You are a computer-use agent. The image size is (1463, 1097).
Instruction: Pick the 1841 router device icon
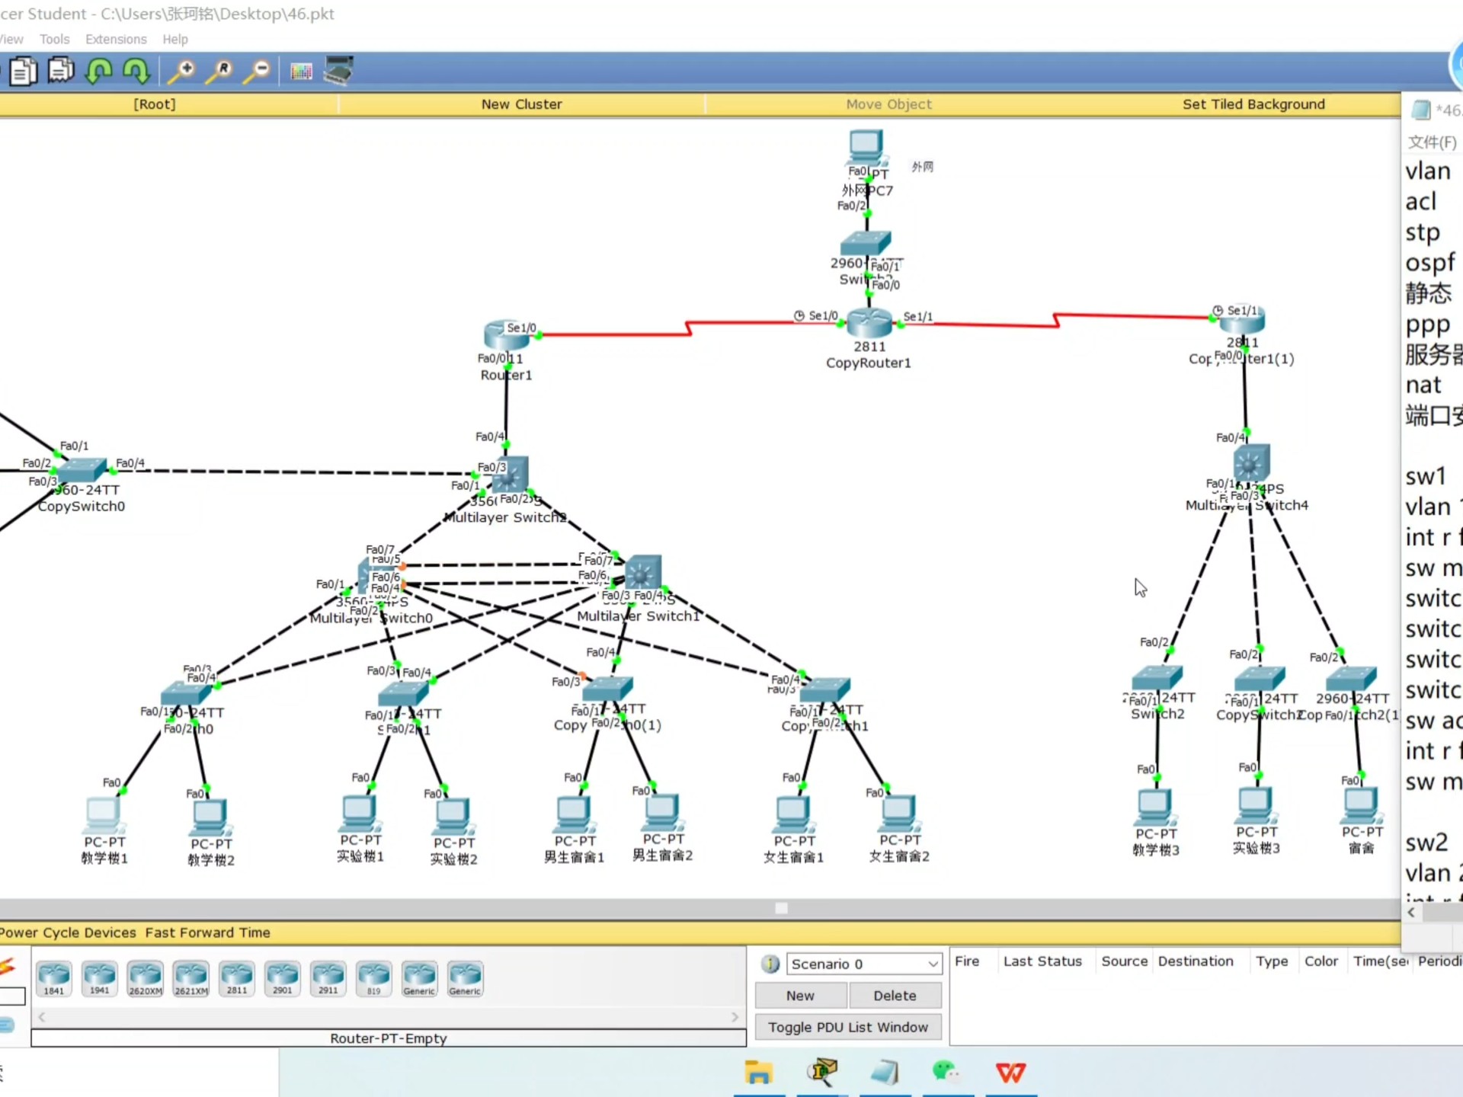53,979
